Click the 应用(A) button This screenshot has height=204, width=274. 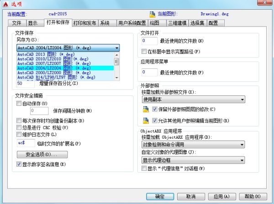[x=222, y=197]
